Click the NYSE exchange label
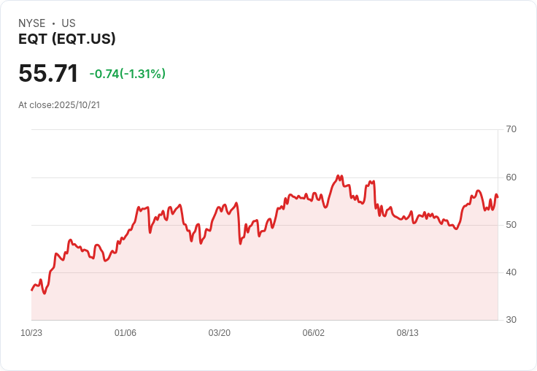 click(32, 23)
